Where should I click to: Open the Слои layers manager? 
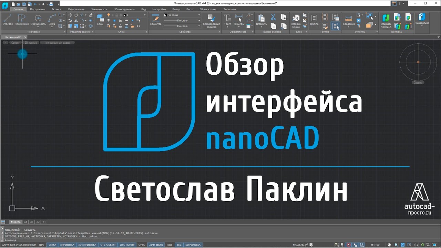pyautogui.click(x=100, y=20)
